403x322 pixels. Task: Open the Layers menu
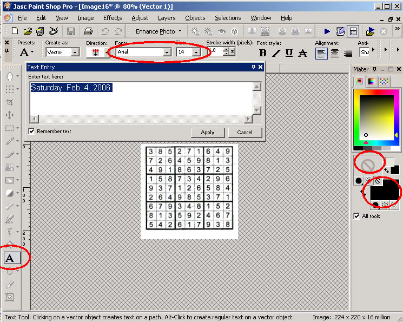coord(167,18)
